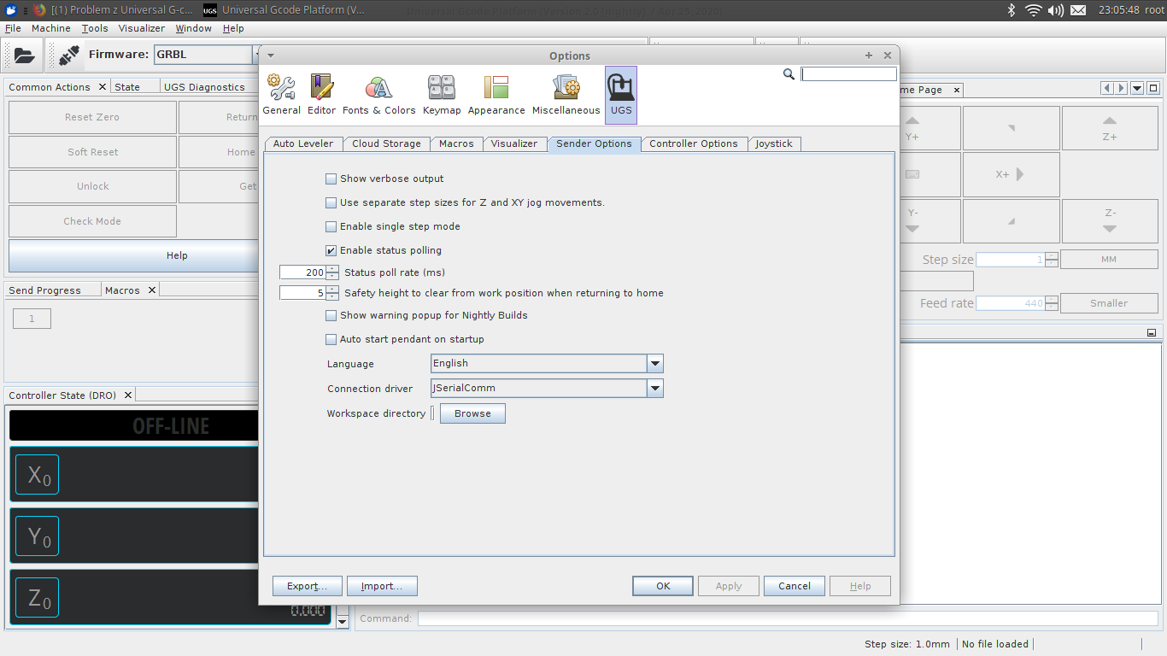Click the open file folder toolbar icon
This screenshot has height=656, width=1167.
pyautogui.click(x=24, y=56)
